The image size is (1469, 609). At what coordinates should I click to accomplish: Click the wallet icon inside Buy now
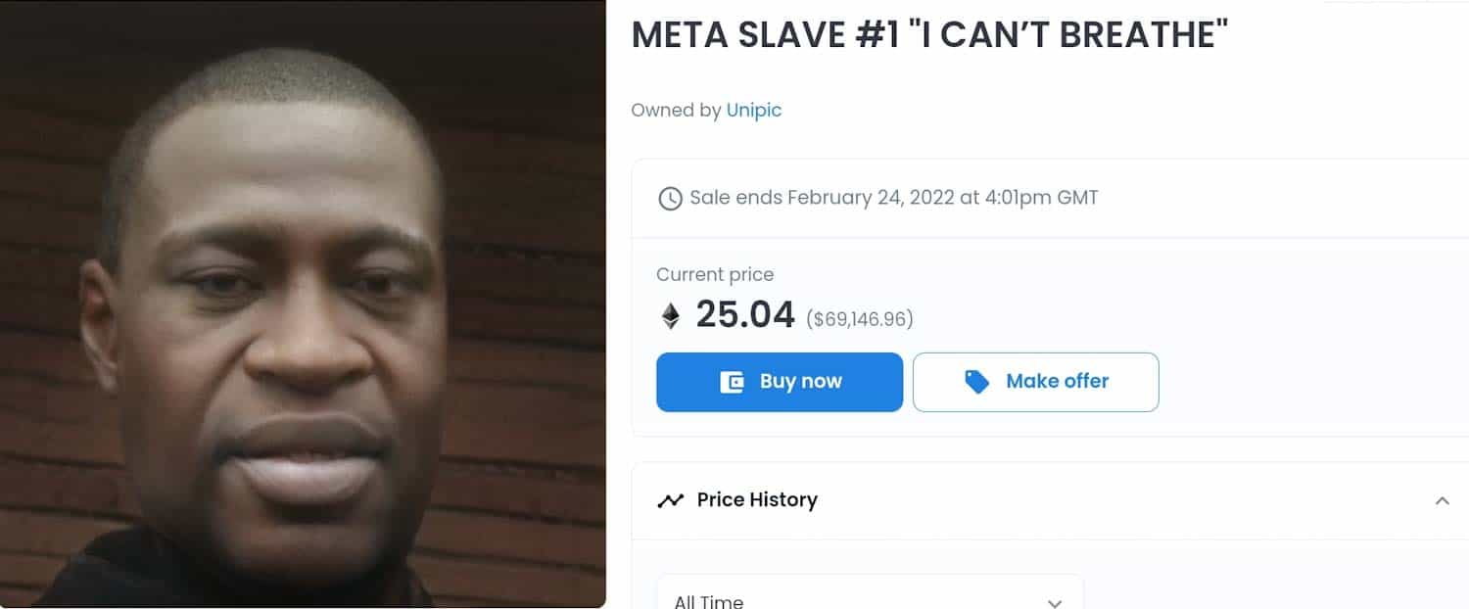pos(733,382)
